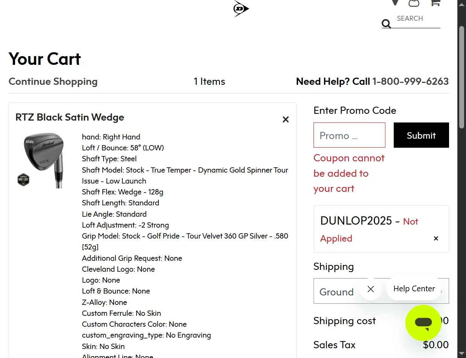The image size is (466, 358).
Task: Click the "Sales Tax" label
Action: click(x=334, y=345)
